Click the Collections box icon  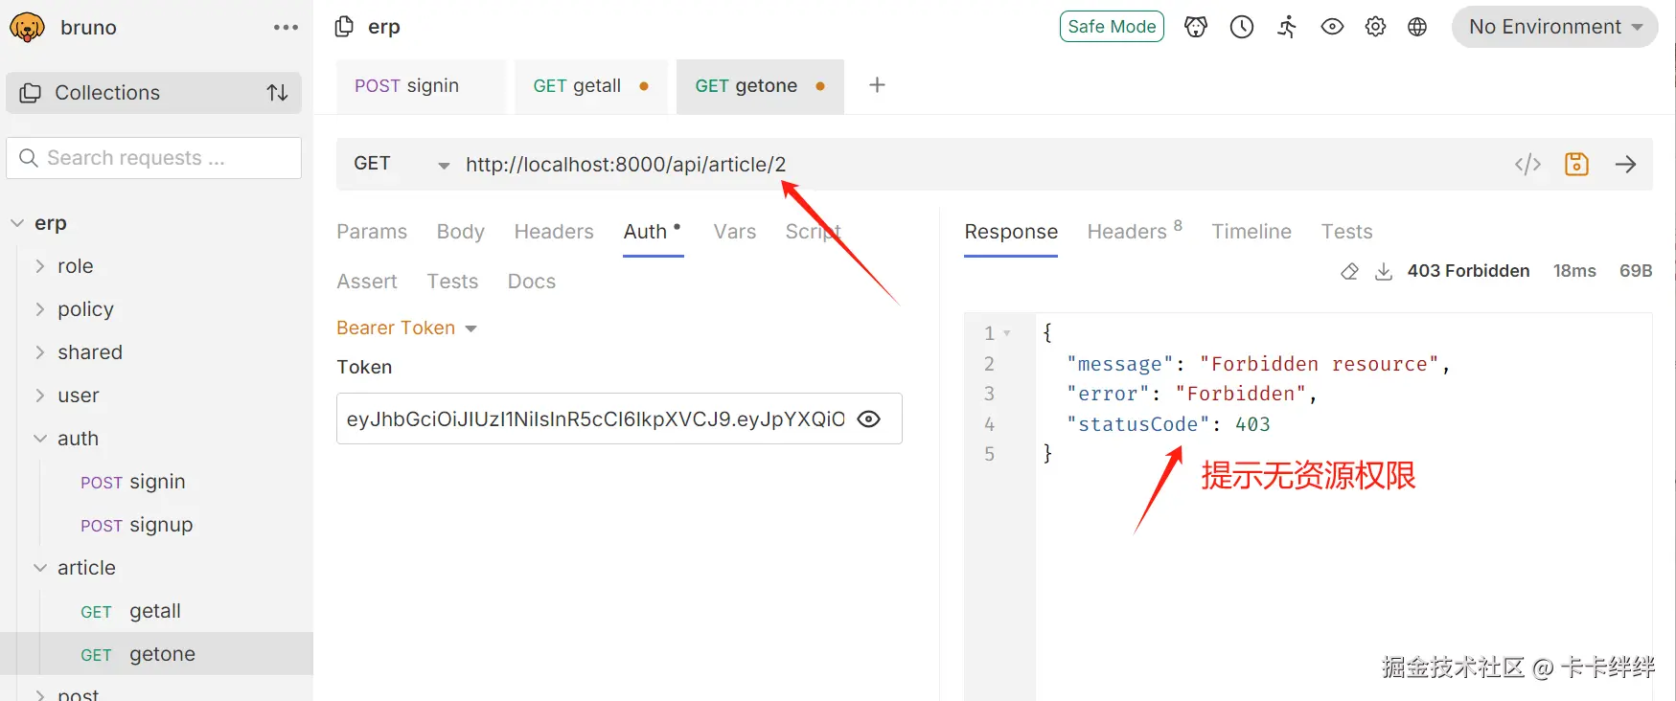coord(31,93)
